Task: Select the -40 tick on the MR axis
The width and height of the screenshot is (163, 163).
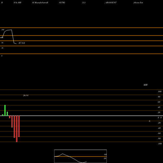Action: [159, 128]
